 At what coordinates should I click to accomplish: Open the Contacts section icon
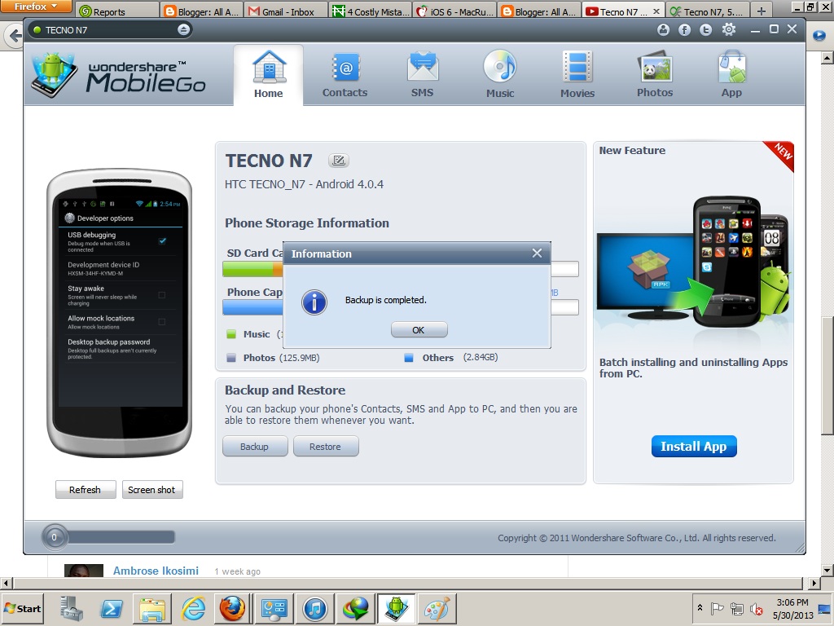345,68
